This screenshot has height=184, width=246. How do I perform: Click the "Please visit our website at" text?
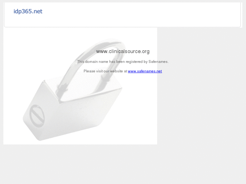[105, 71]
